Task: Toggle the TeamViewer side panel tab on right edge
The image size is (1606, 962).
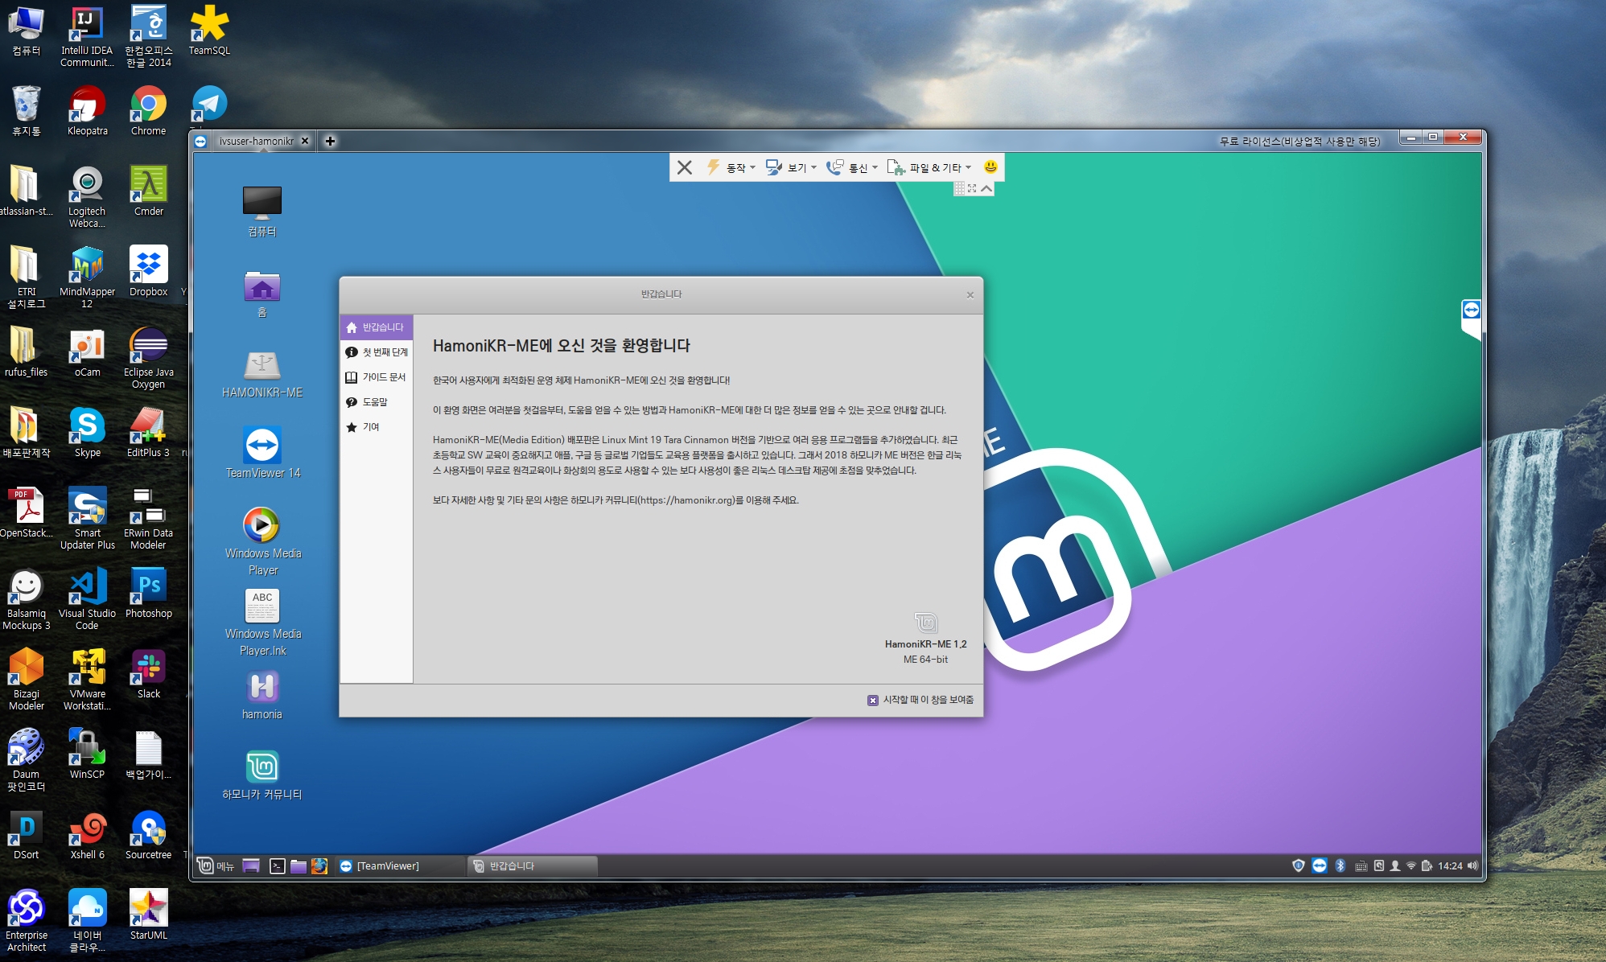Action: 1471,310
